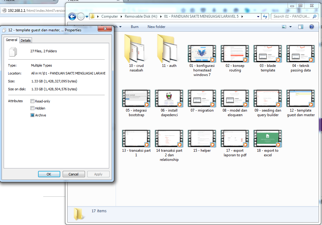
Task: Toggle the Hidden attribute checkbox
Action: click(32, 108)
